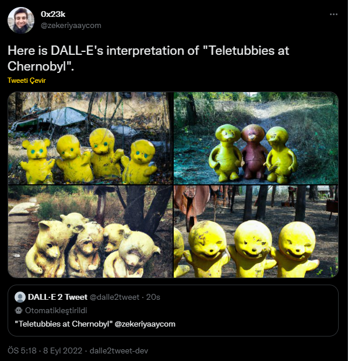Viewport: 348px width, 361px height.
Task: Open the quoted tweet's 20s timestamp
Action: 153,297
